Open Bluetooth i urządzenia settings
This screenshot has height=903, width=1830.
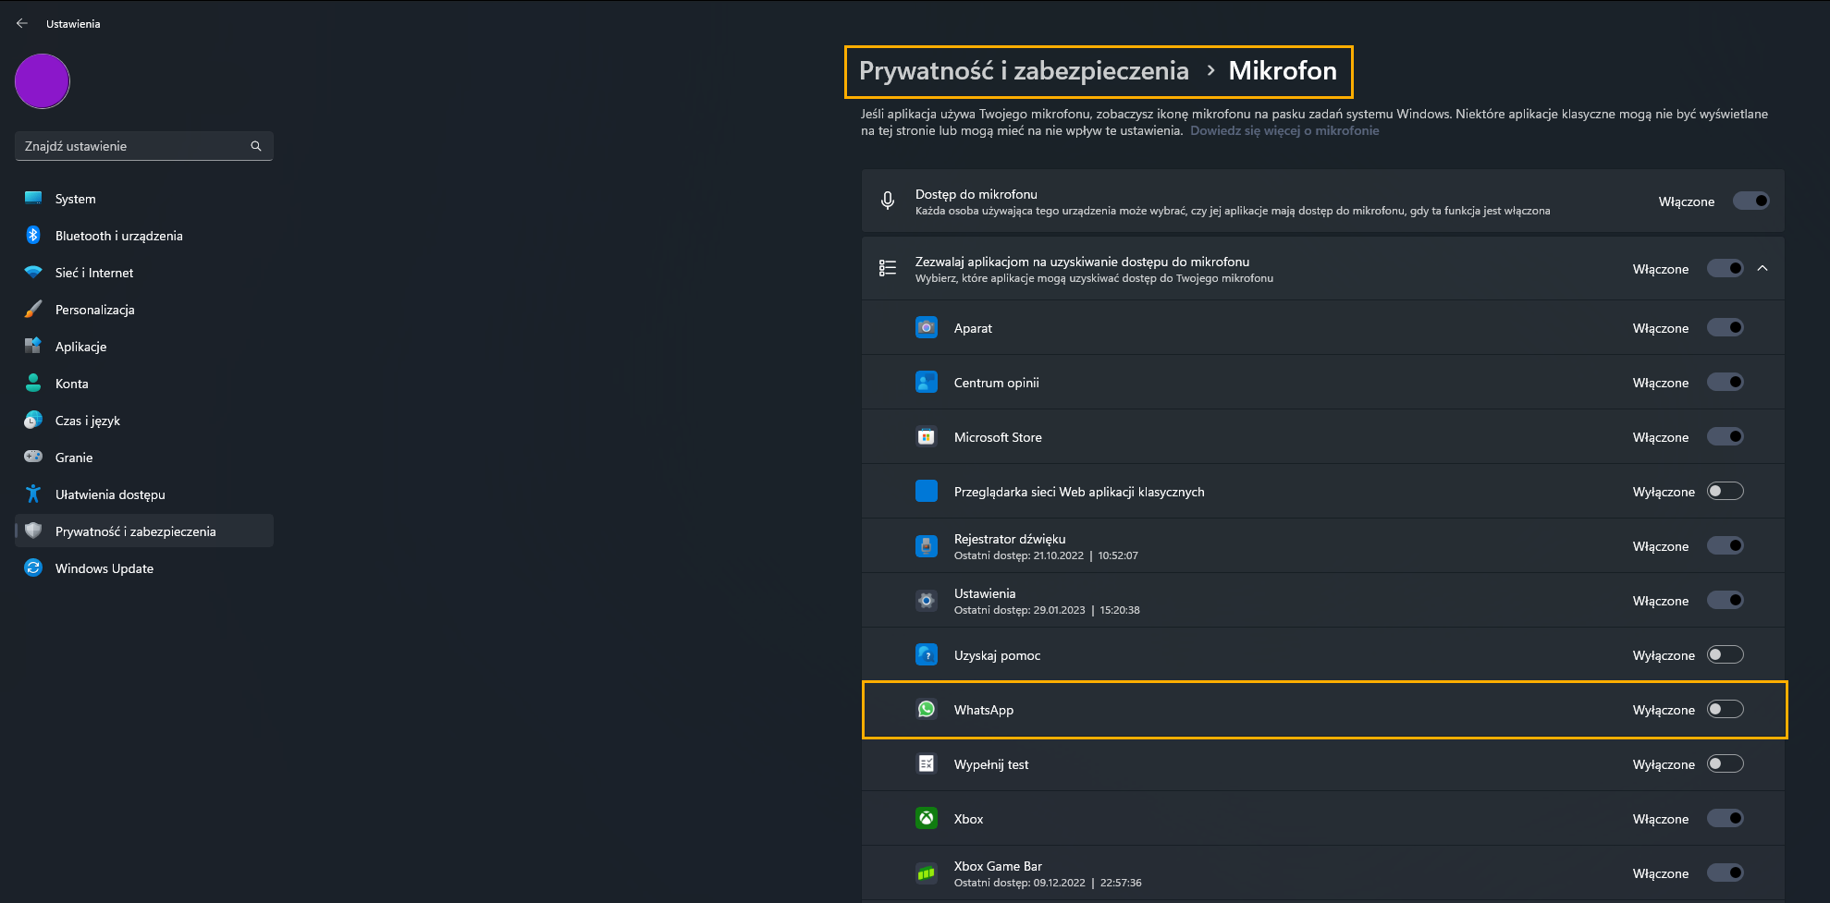pyautogui.click(x=144, y=235)
